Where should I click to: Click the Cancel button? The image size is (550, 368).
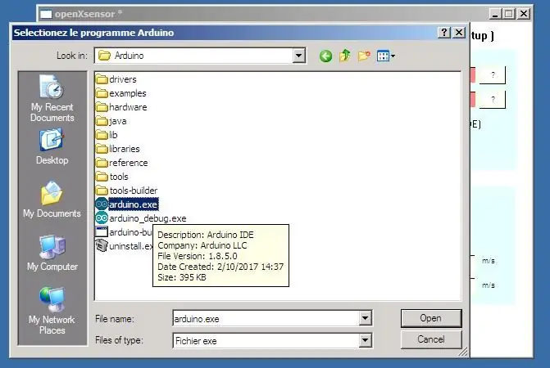click(431, 339)
